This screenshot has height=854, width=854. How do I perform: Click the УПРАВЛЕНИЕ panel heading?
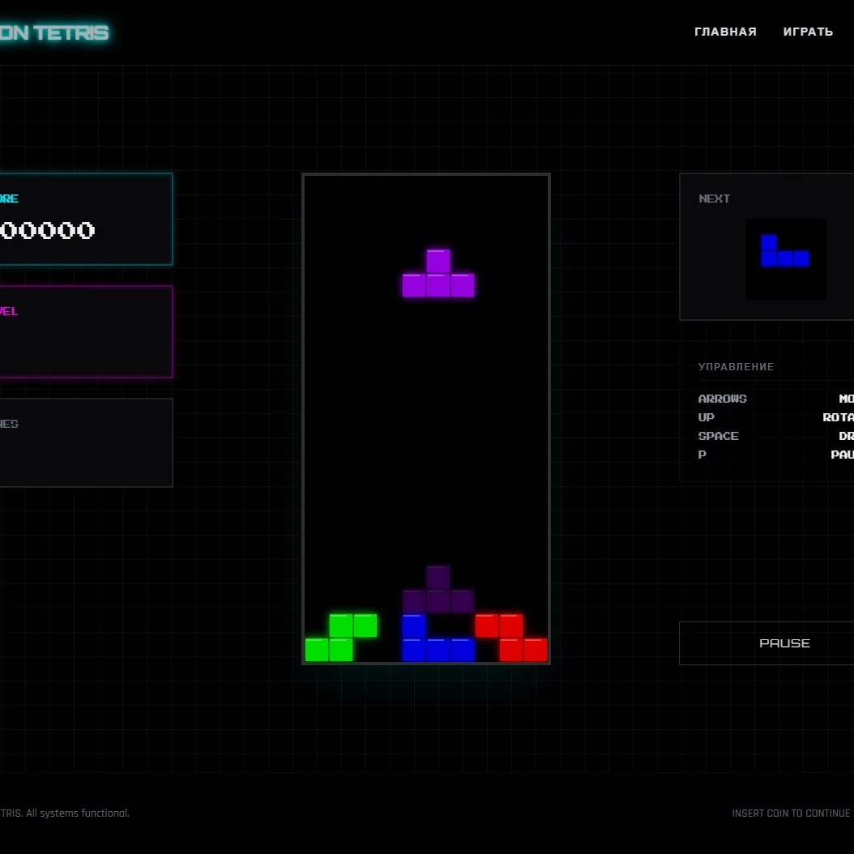tap(736, 366)
